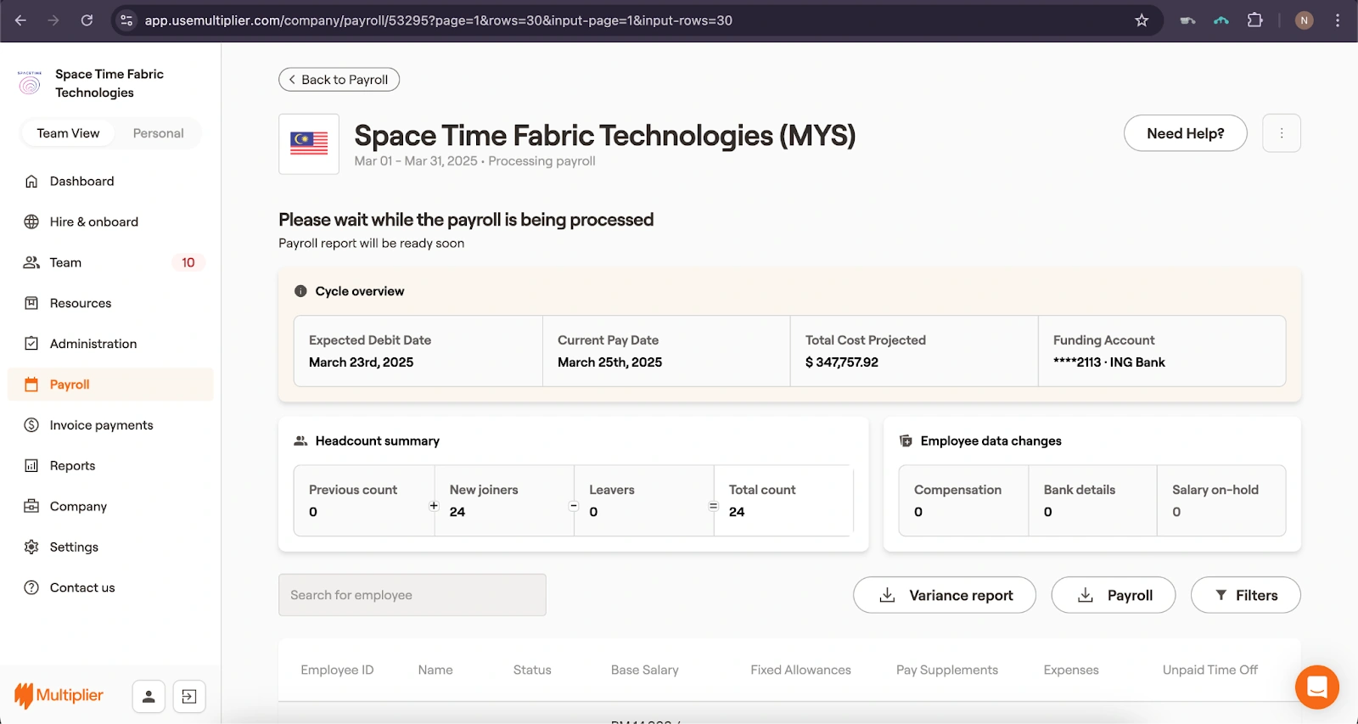Open the Resources menu item

coord(110,303)
